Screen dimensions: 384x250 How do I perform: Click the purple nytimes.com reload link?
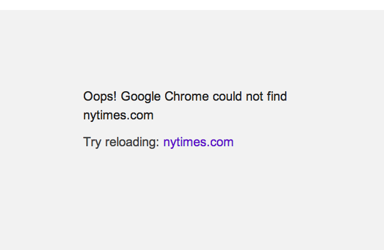[x=198, y=142]
